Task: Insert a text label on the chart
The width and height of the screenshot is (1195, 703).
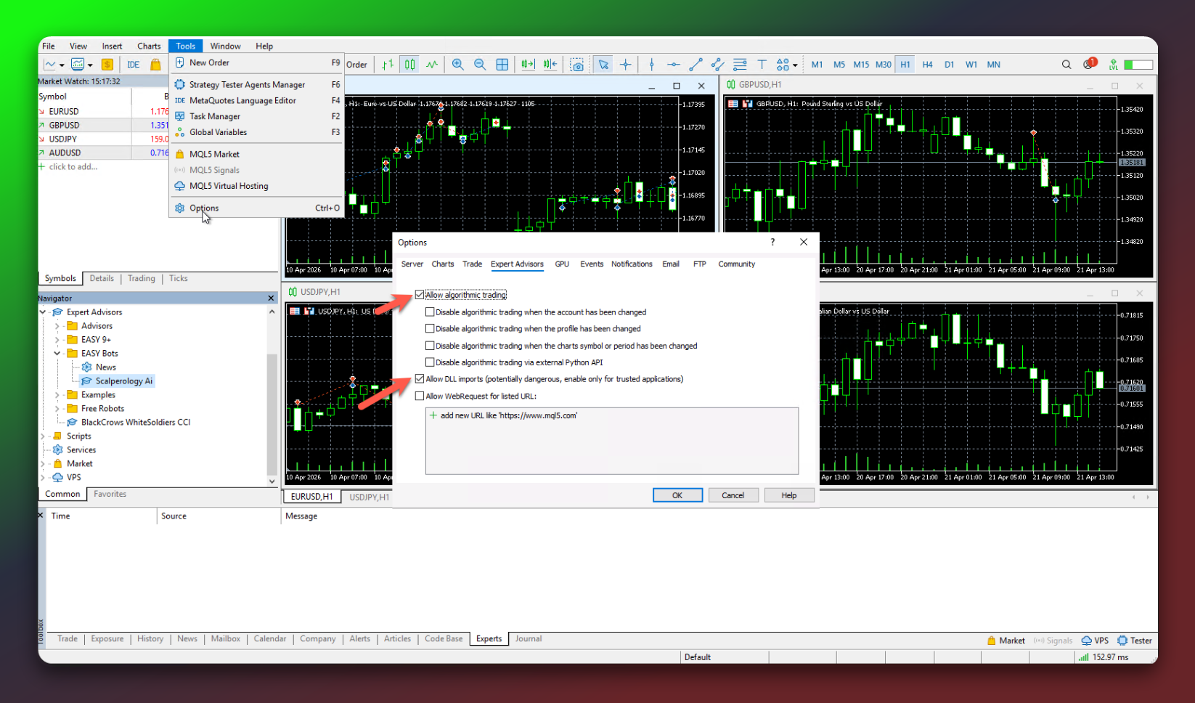Action: click(762, 64)
